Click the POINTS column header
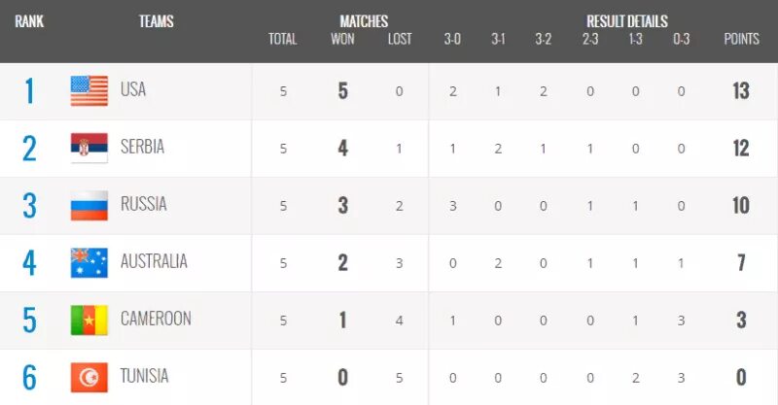Viewport: 778px width, 405px height. click(741, 39)
